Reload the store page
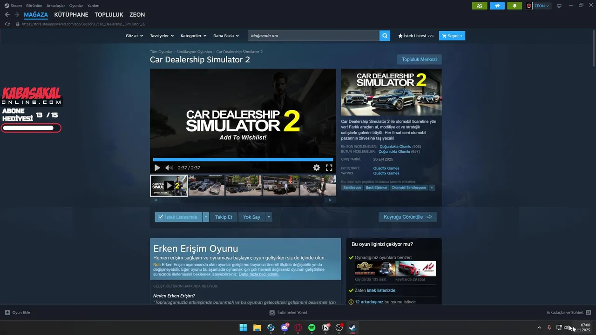 [7, 24]
